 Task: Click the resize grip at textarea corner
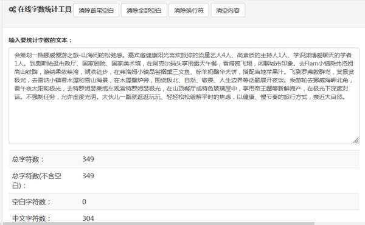pyautogui.click(x=356, y=140)
